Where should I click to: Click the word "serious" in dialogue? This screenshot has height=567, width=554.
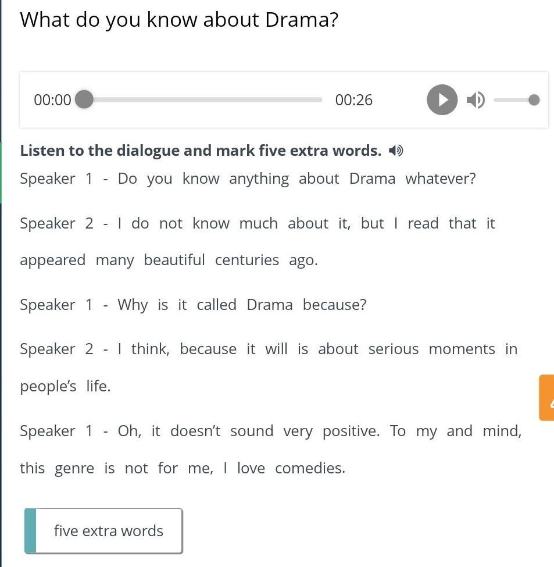pos(394,349)
